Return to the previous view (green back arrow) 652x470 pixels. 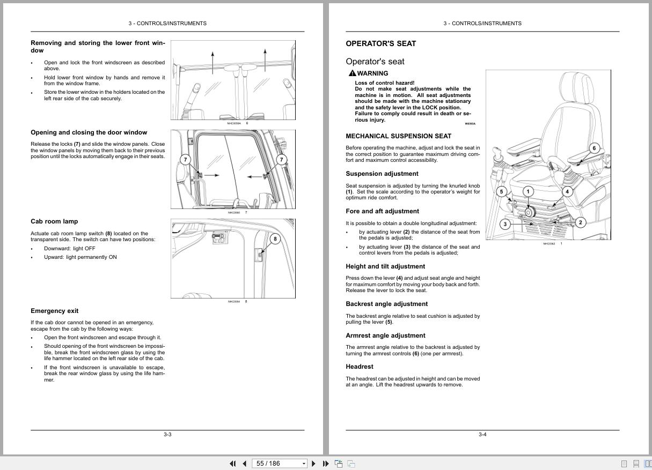[x=338, y=463]
